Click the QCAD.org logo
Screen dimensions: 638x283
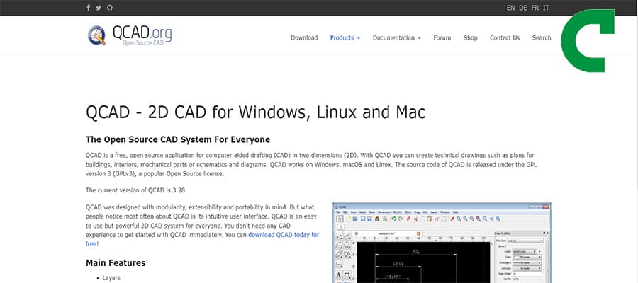130,35
